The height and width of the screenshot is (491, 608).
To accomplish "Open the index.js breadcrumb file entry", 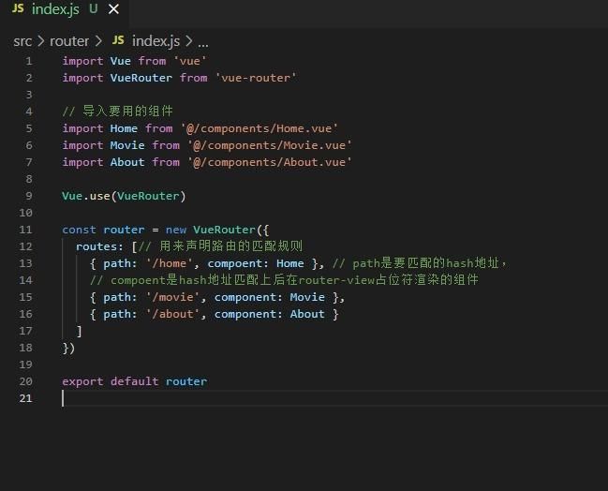I will tap(156, 41).
